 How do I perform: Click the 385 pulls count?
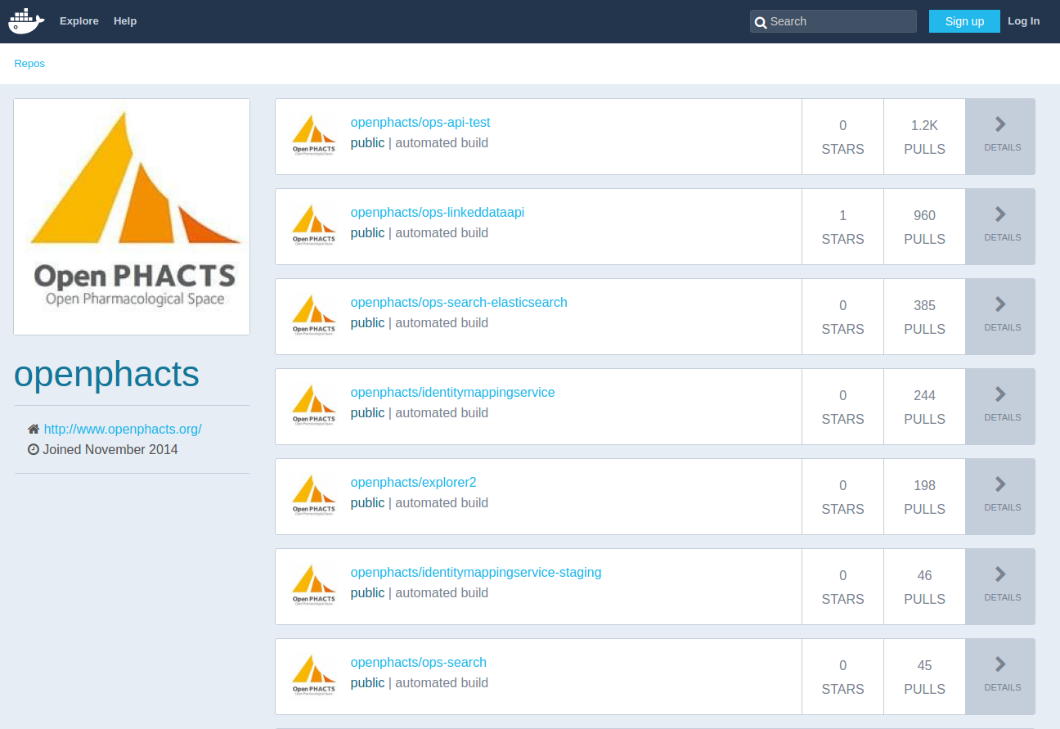[924, 306]
